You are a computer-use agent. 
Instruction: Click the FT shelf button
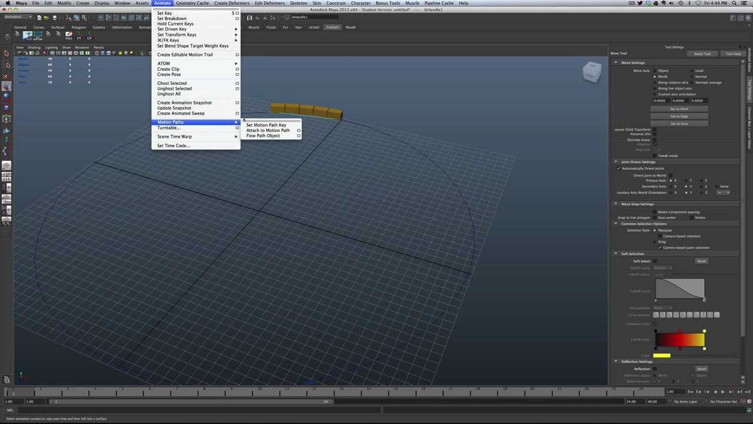pos(79,37)
